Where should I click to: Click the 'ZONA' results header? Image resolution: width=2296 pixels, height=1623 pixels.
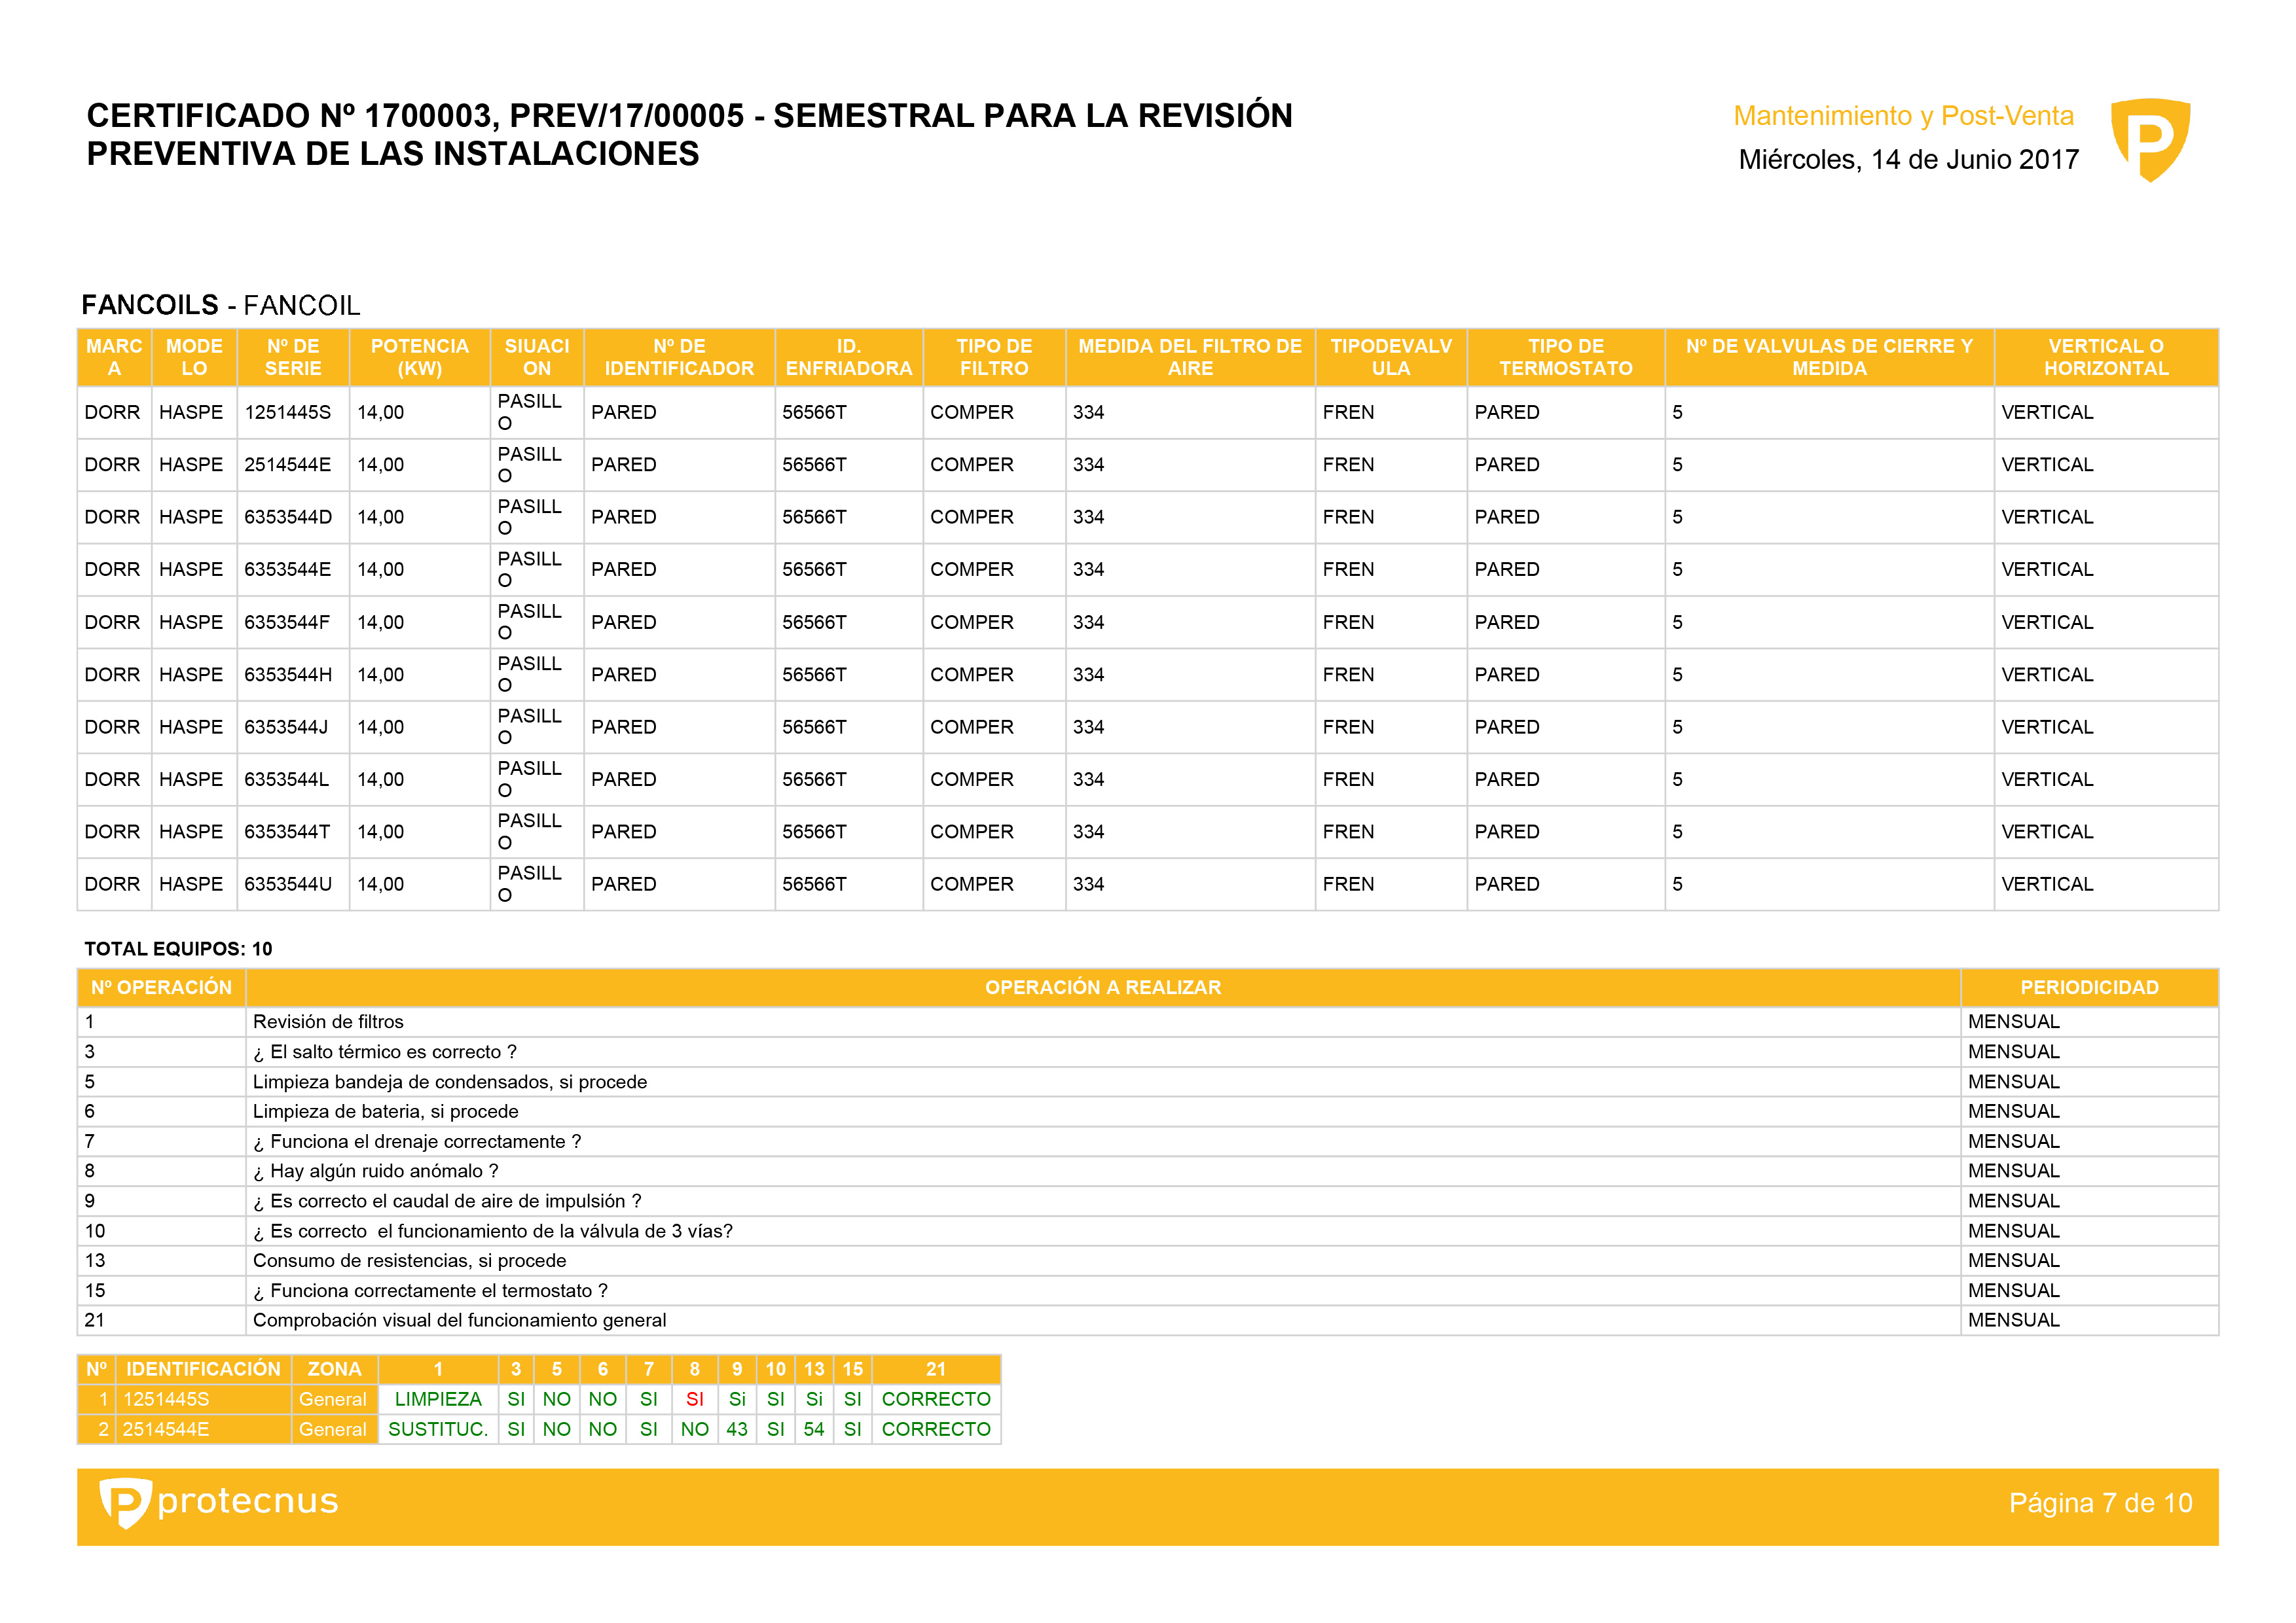point(334,1369)
